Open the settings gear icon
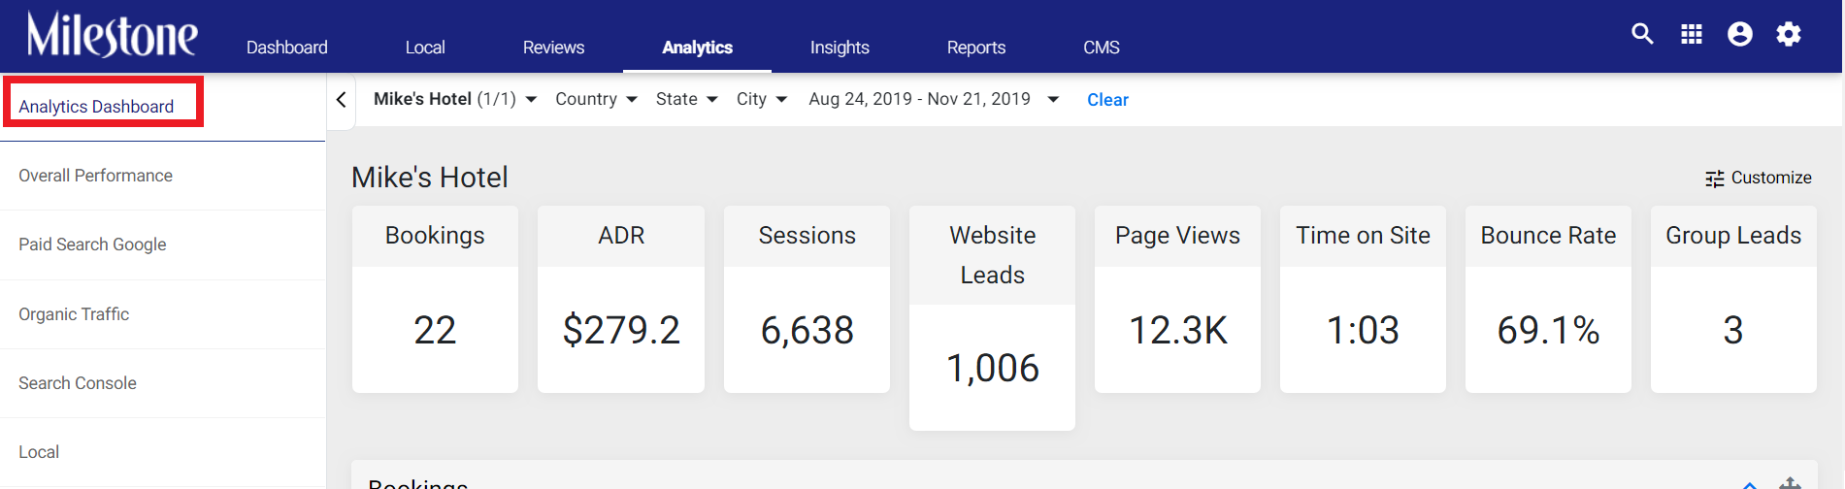The height and width of the screenshot is (489, 1845). coord(1789,34)
